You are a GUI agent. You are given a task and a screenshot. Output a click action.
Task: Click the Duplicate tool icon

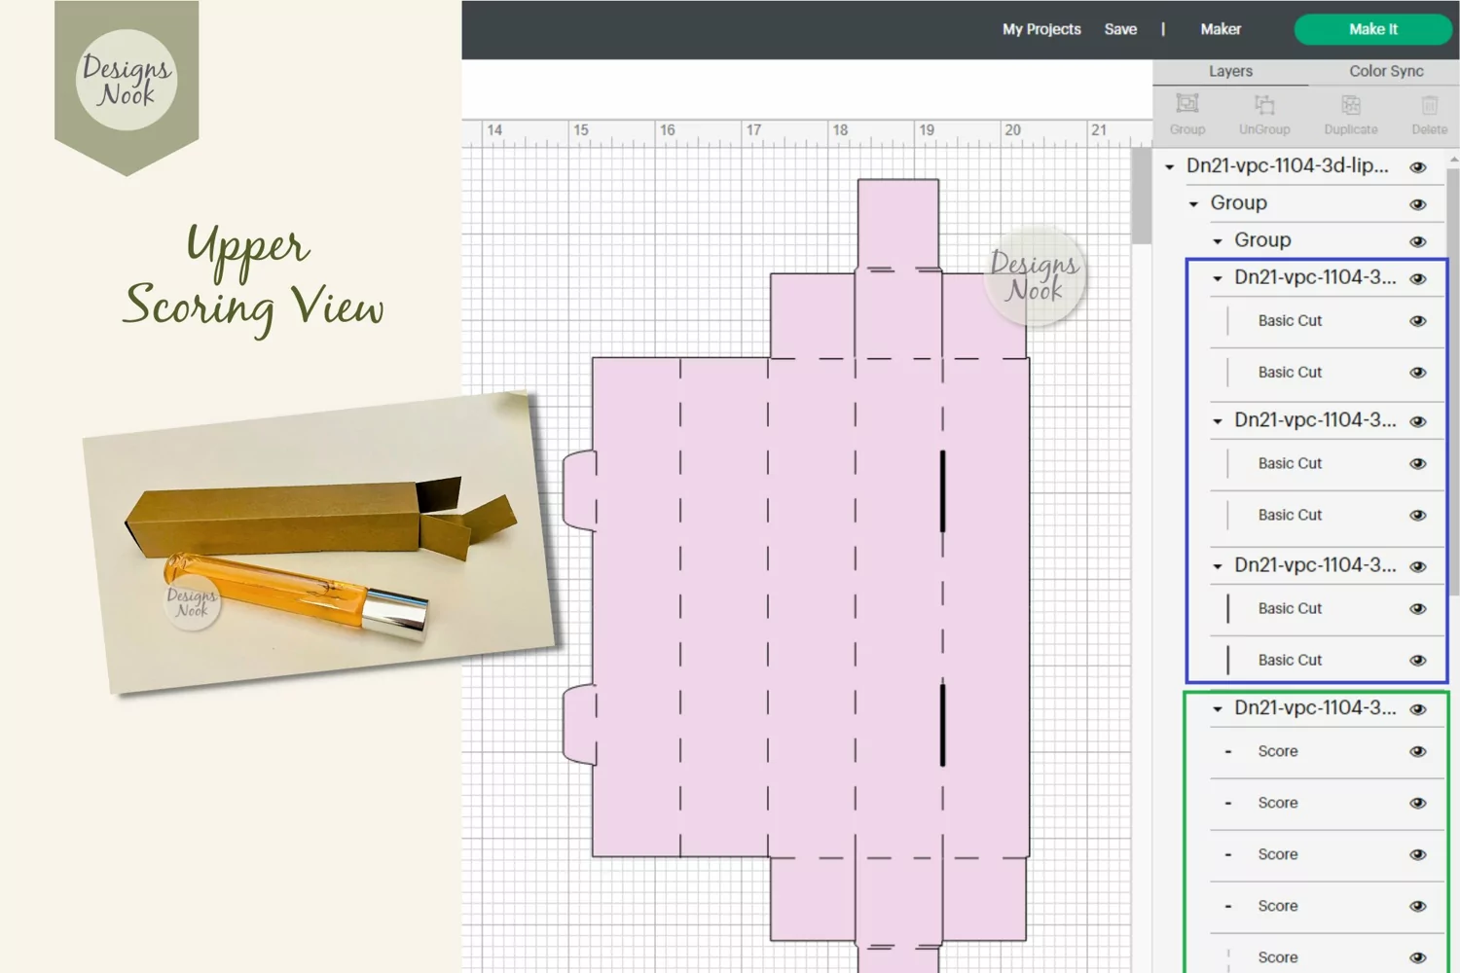click(x=1351, y=104)
